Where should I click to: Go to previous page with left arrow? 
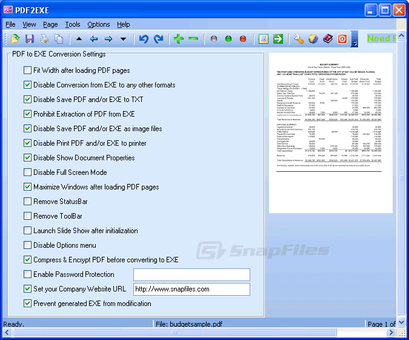(x=94, y=39)
